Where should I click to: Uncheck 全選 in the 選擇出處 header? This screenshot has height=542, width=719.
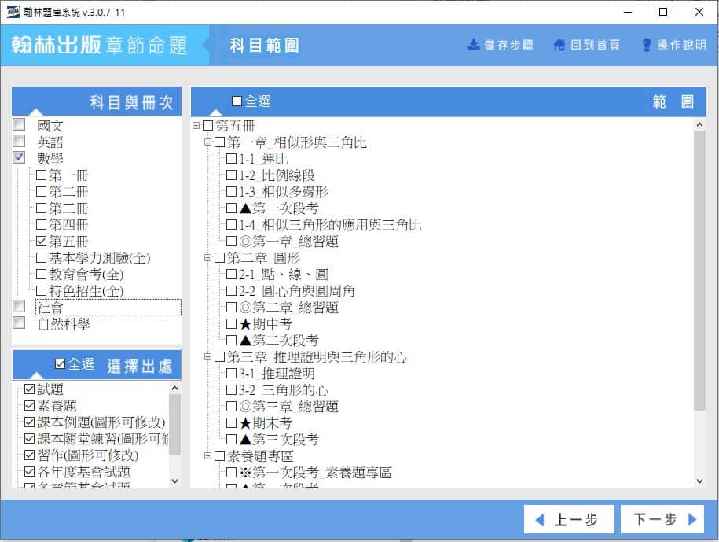60,364
